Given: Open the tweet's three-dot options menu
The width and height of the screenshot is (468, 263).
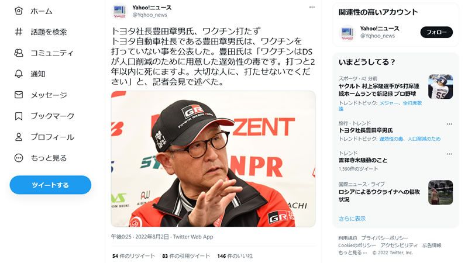Looking at the screenshot, I should pyautogui.click(x=312, y=7).
